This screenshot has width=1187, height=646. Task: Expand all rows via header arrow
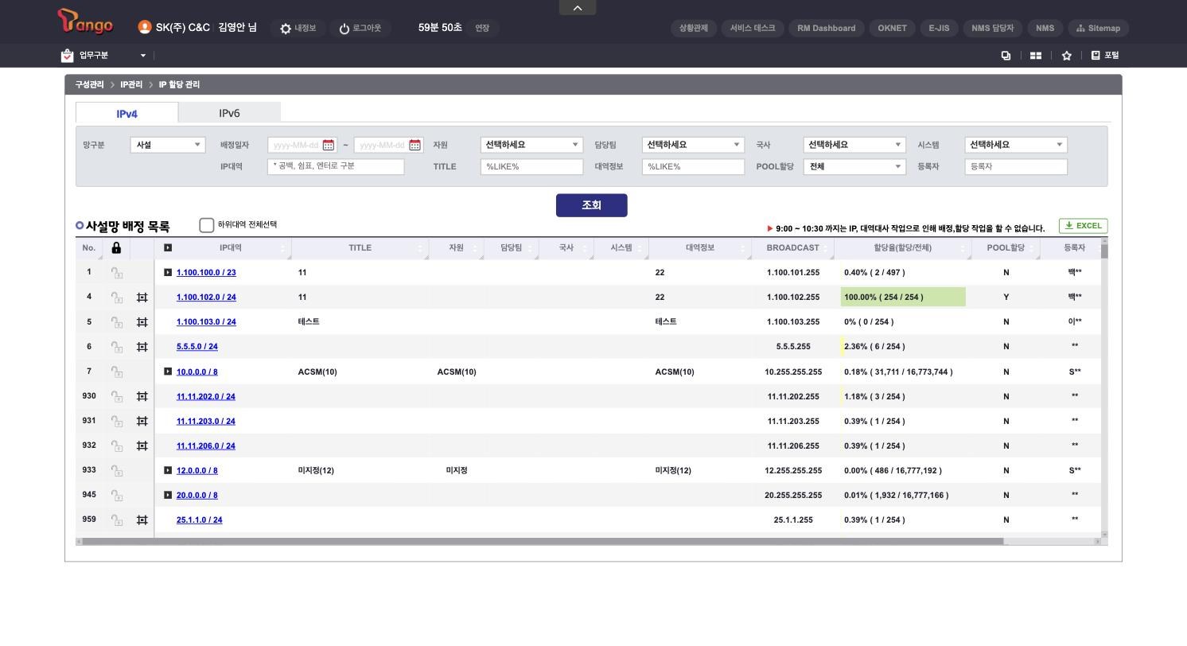[168, 247]
